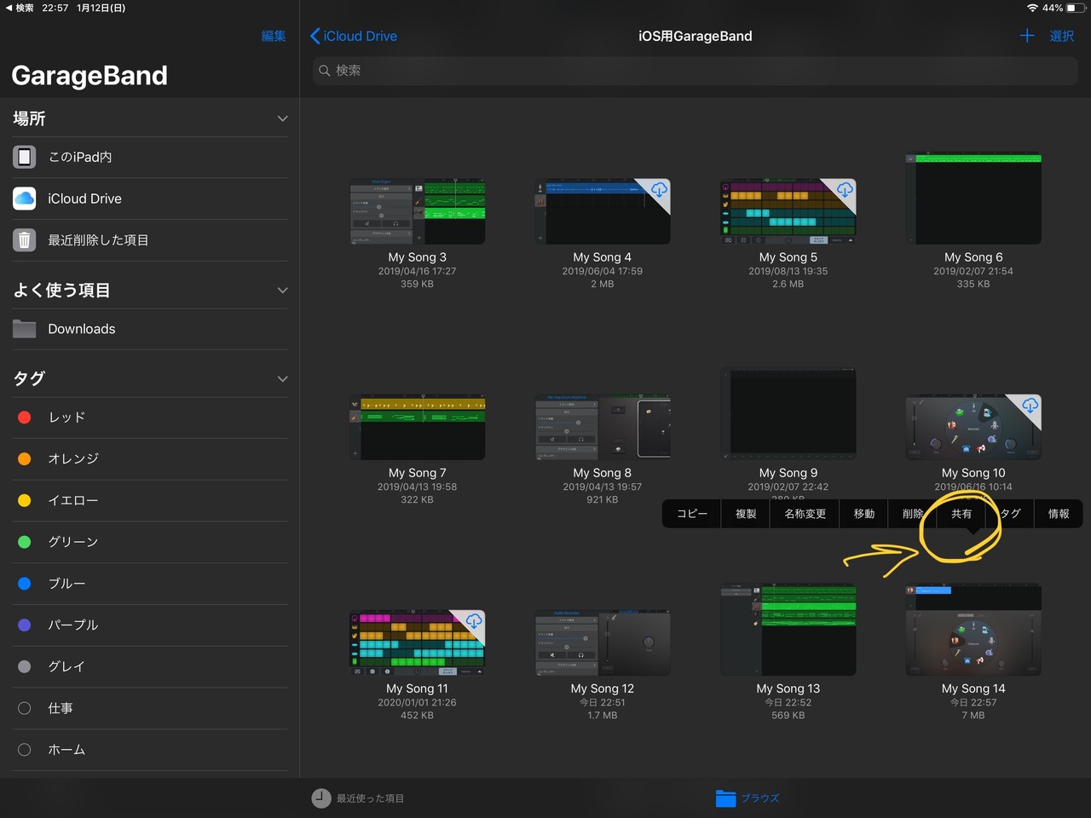The width and height of the screenshot is (1091, 818).
Task: Open the Downloads folder icon
Action: click(25, 329)
